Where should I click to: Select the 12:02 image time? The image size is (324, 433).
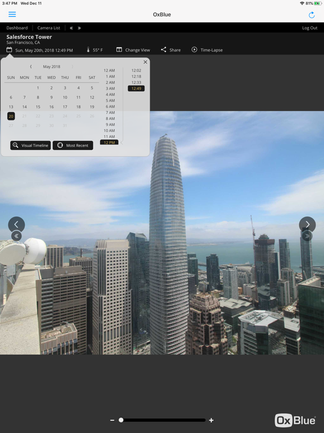[136, 70]
